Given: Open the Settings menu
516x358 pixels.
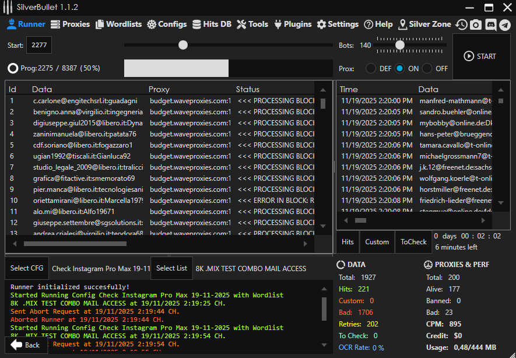Looking at the screenshot, I should coord(338,24).
